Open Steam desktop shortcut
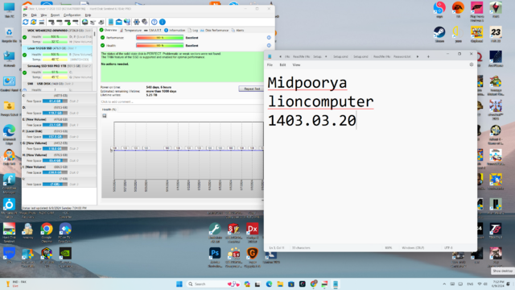The image size is (515, 290). coord(439,35)
